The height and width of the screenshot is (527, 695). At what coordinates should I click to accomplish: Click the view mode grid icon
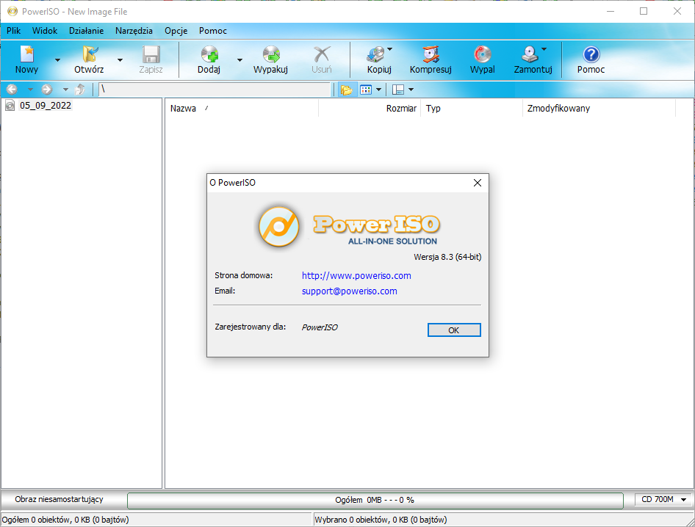366,90
